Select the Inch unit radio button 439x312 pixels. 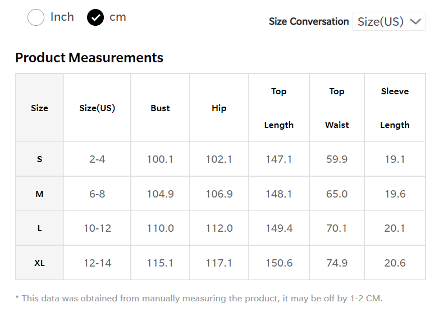[36, 17]
